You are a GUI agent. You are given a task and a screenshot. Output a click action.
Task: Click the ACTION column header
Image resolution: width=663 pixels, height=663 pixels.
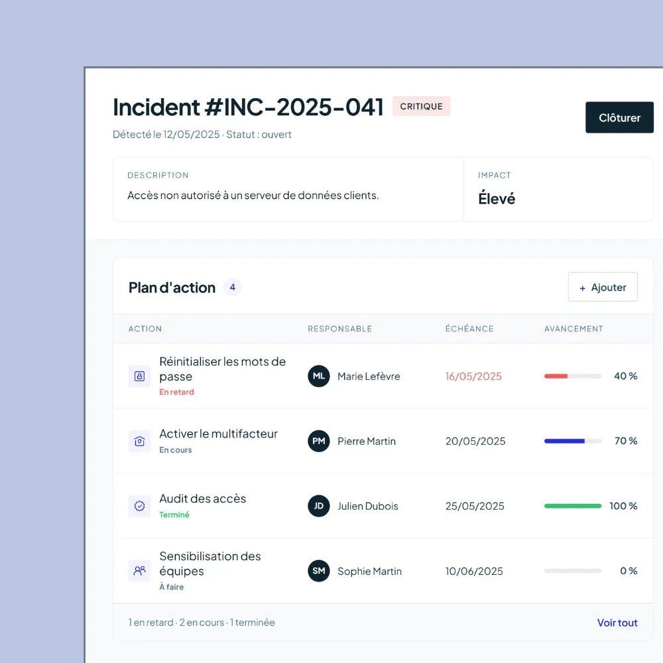[x=145, y=329]
